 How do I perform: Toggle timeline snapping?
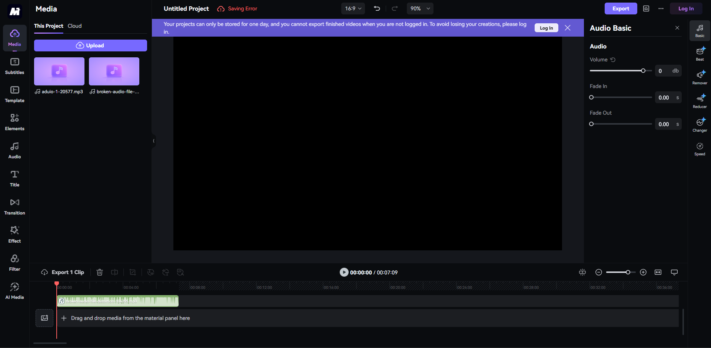582,272
